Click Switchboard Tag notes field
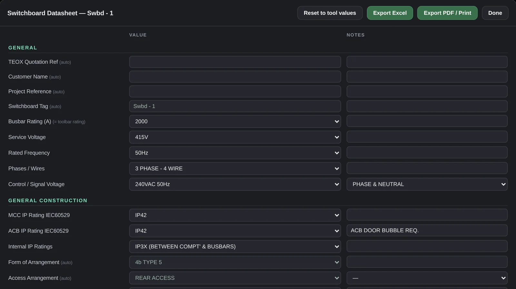 point(427,106)
